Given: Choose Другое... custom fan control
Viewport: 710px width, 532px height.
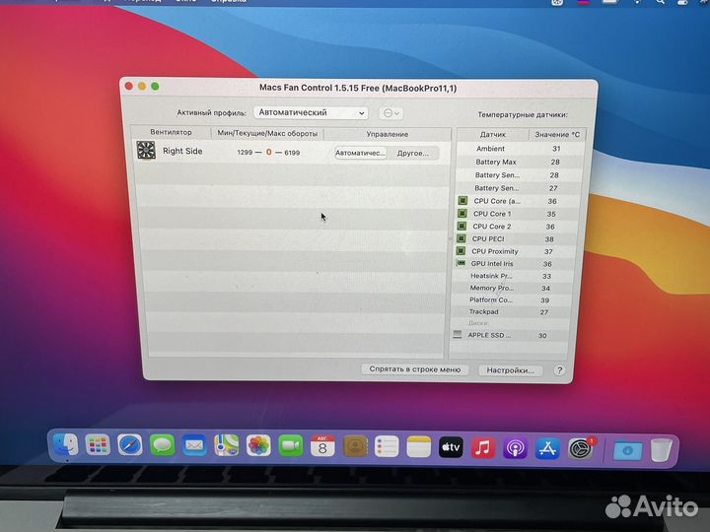Looking at the screenshot, I should coord(413,153).
